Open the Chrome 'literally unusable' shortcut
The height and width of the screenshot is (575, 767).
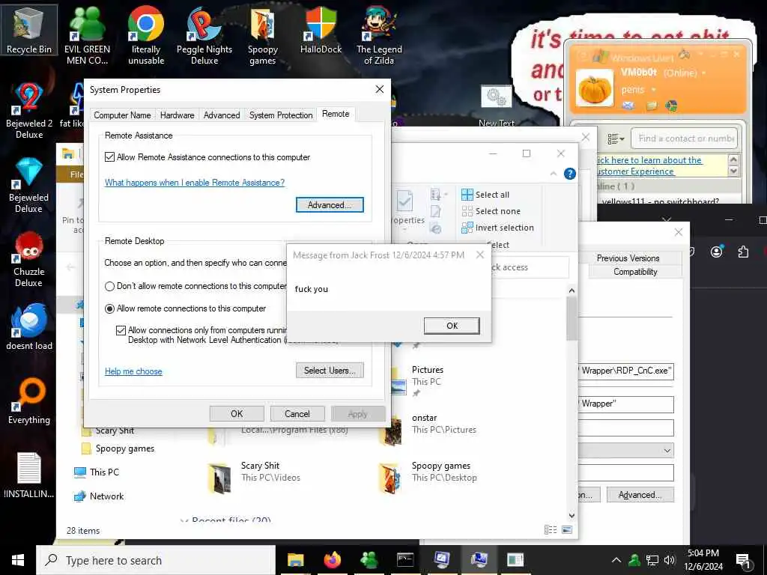(x=146, y=35)
